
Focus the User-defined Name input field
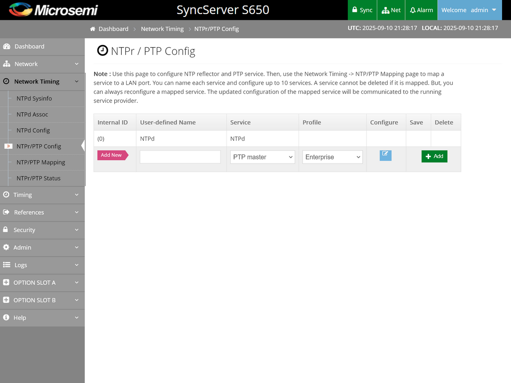[180, 157]
